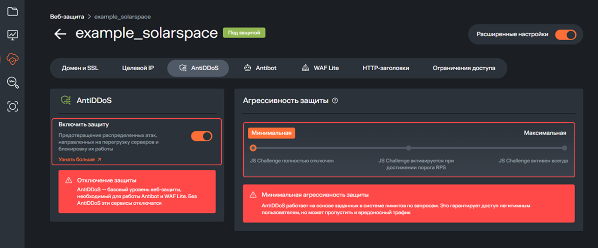The image size is (598, 248).
Task: Turn off Расширенные настройки
Action: [566, 34]
